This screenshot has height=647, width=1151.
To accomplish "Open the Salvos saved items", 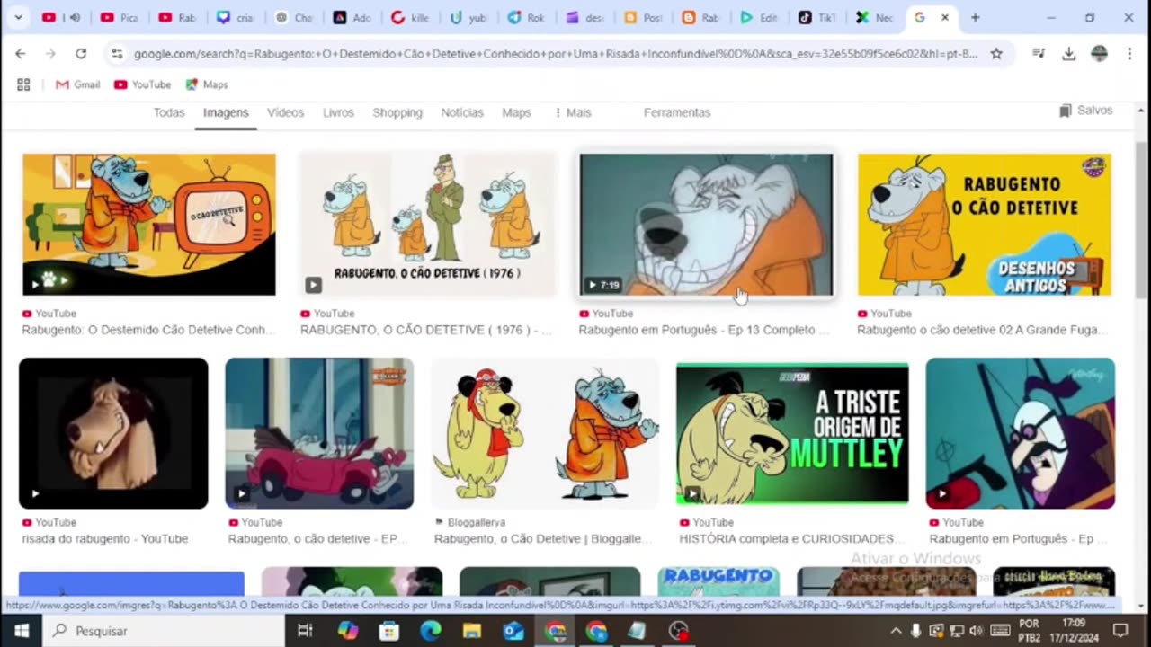I will pyautogui.click(x=1086, y=110).
